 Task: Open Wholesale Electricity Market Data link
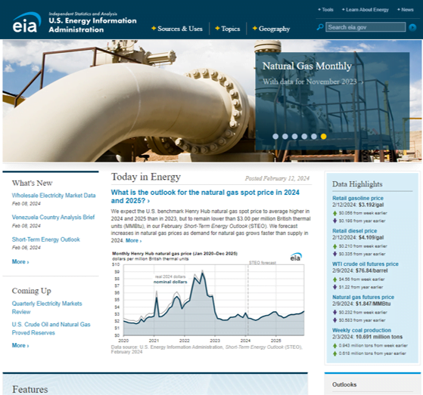pos(54,195)
